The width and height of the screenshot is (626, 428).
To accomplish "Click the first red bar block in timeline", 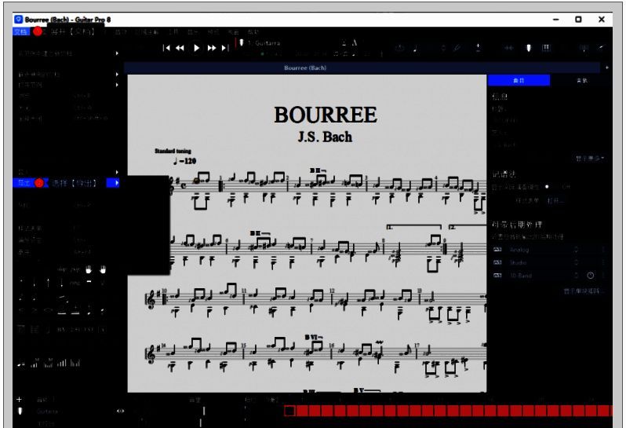I will coord(289,411).
